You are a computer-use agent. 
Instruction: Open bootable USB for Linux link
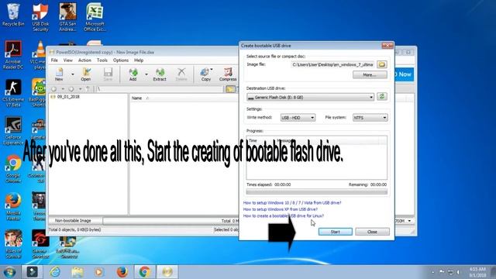pyautogui.click(x=284, y=215)
